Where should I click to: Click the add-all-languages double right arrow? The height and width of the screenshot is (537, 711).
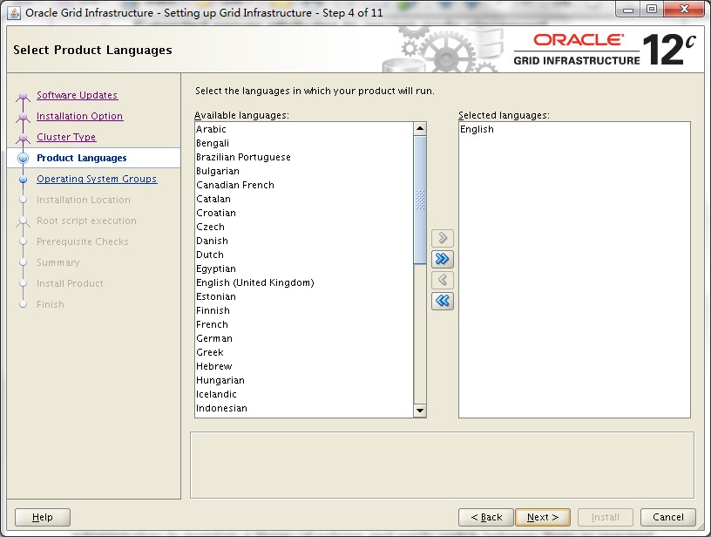pos(443,259)
